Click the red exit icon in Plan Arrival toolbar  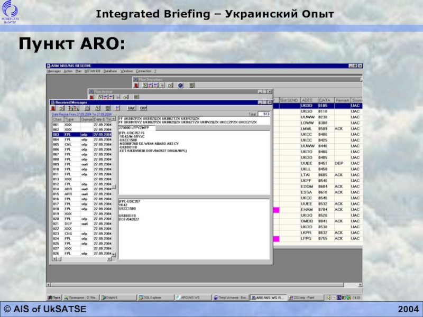(91, 97)
